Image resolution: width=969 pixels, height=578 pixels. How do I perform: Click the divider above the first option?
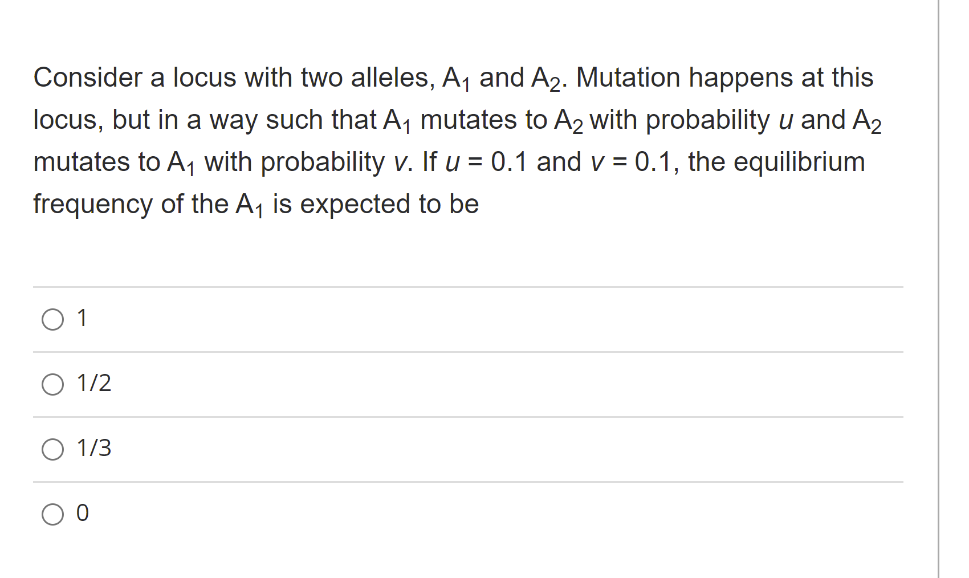tap(456, 286)
